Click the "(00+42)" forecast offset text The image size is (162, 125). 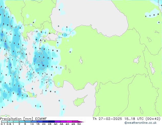pos(153,119)
